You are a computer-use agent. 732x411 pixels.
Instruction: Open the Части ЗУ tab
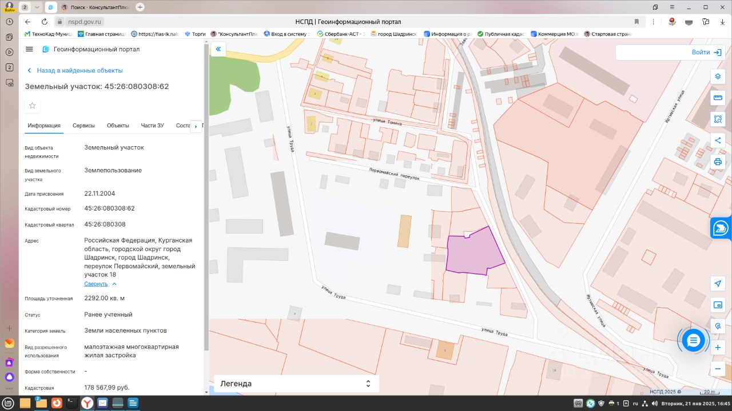[152, 126]
